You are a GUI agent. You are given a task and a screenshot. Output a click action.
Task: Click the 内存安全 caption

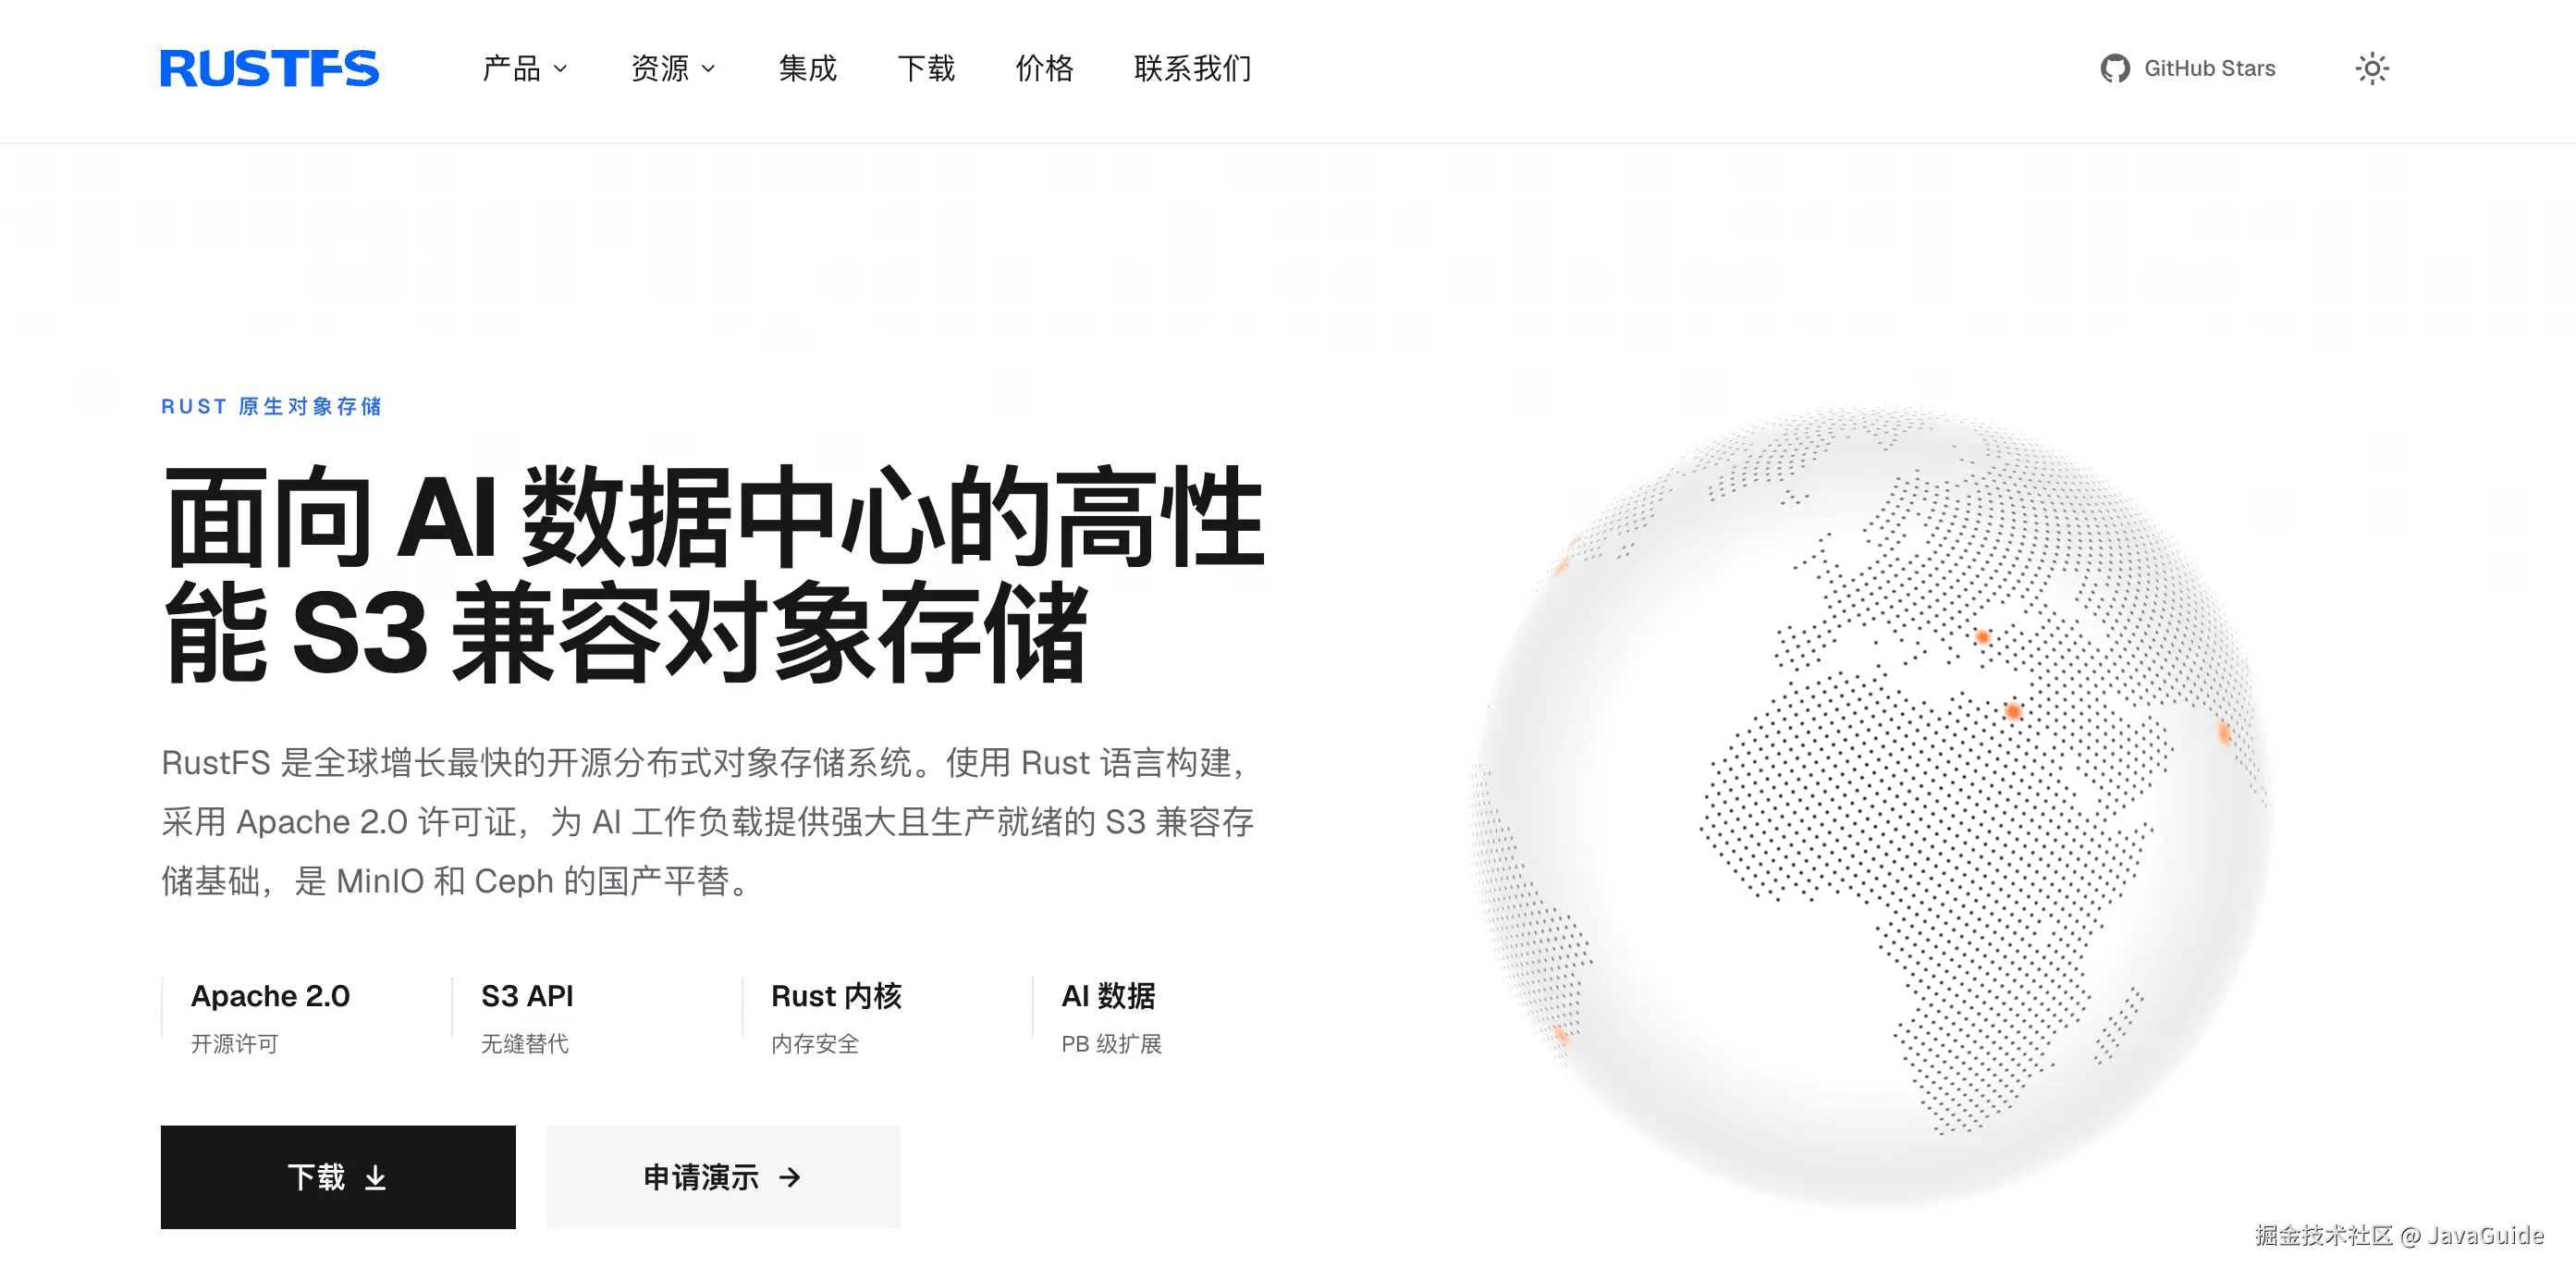(x=815, y=1044)
